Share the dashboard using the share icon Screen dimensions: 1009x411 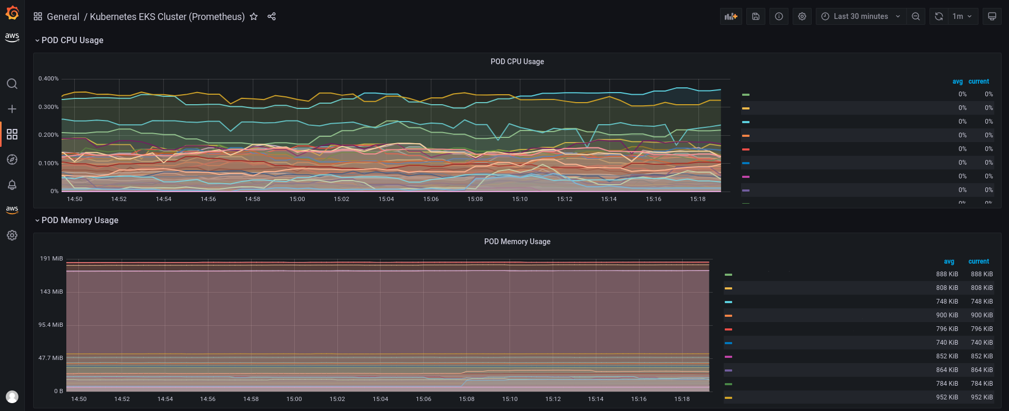pyautogui.click(x=272, y=16)
